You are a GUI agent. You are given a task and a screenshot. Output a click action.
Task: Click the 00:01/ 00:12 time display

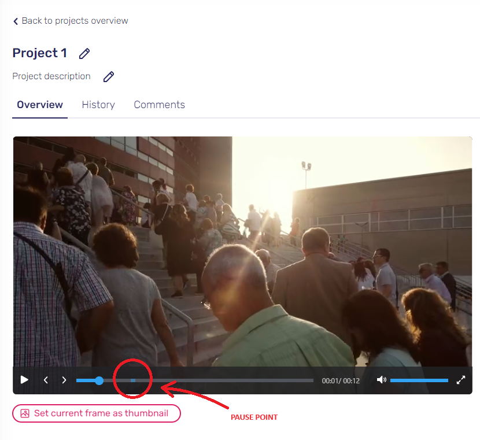coord(341,380)
